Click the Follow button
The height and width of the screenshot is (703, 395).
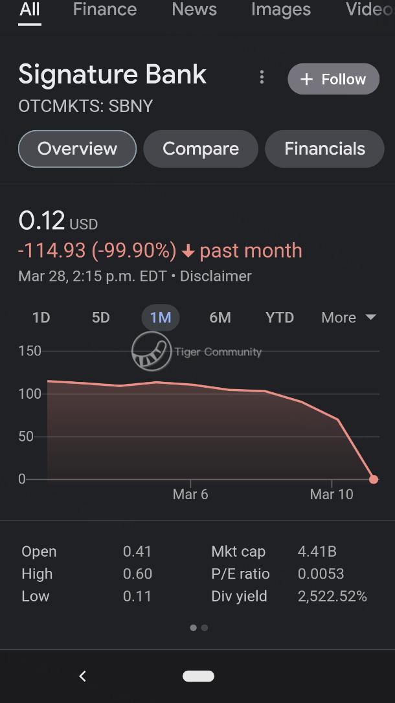coord(333,79)
